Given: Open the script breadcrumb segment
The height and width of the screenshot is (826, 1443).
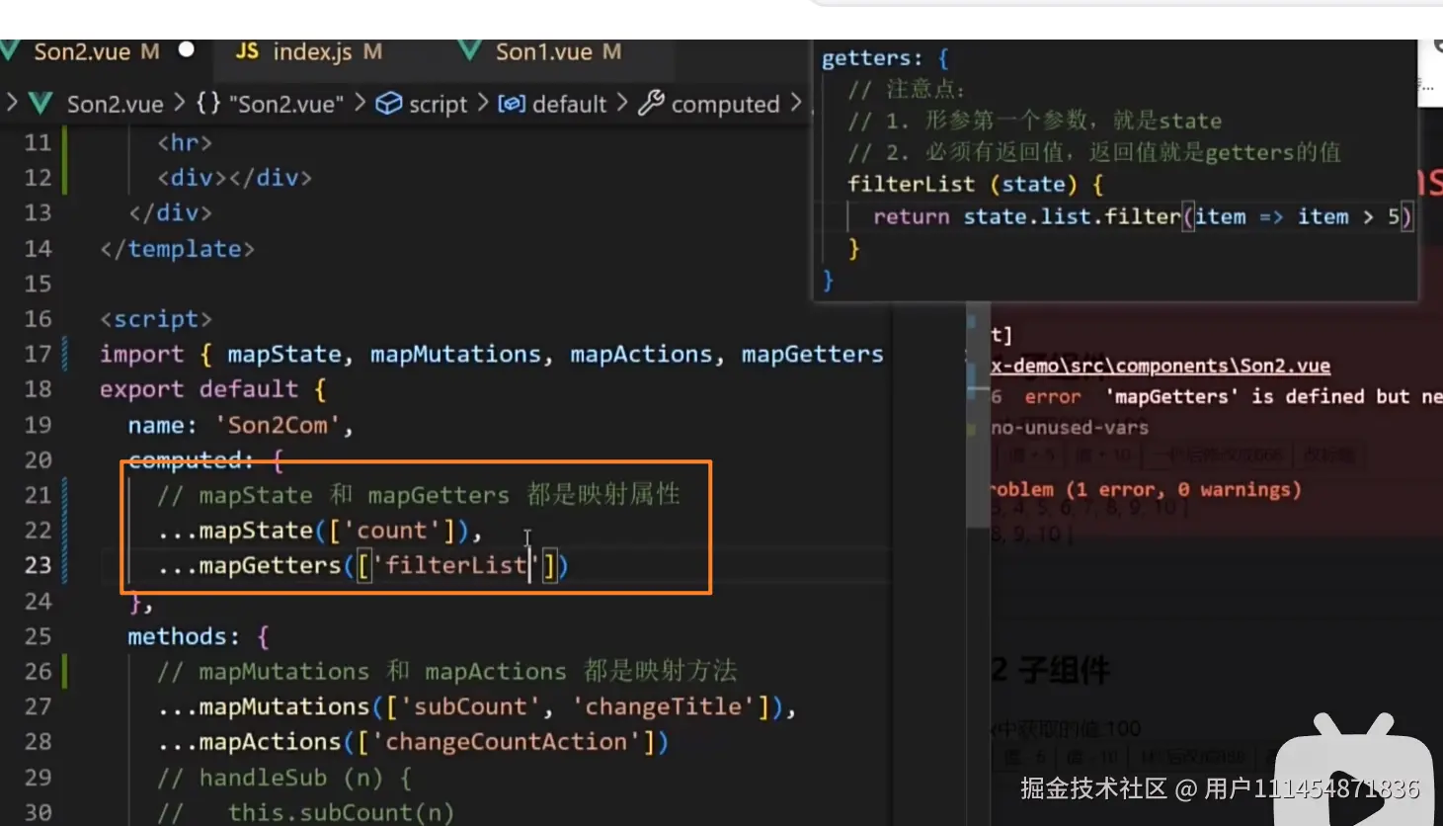Looking at the screenshot, I should [438, 104].
